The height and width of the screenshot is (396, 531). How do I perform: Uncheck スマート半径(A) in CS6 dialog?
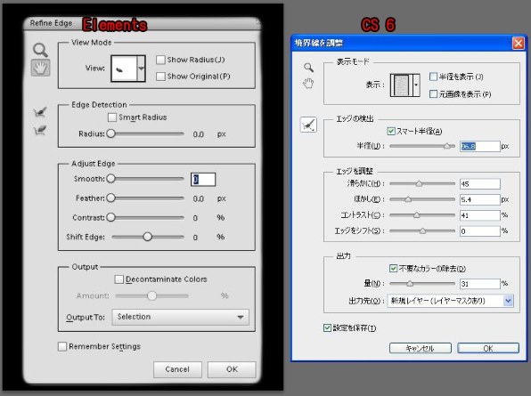pos(391,131)
